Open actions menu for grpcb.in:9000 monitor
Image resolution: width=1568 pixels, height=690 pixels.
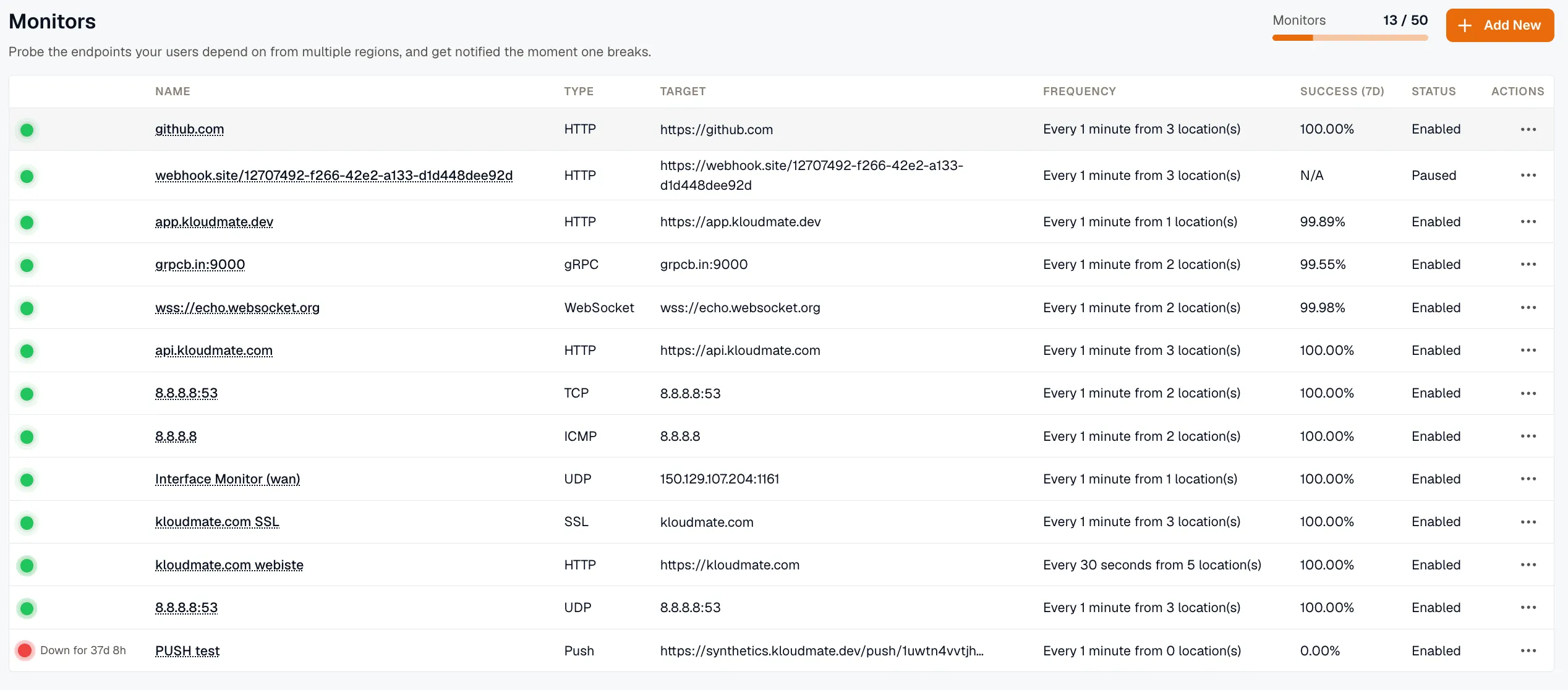(x=1528, y=265)
